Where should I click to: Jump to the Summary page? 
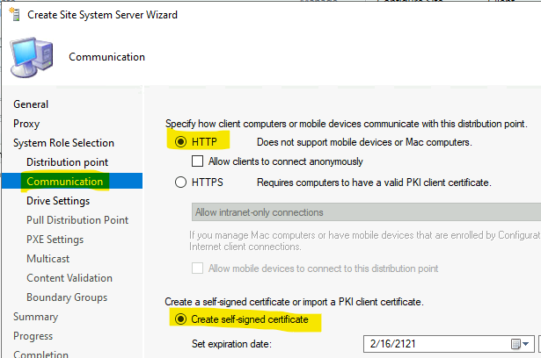(35, 317)
